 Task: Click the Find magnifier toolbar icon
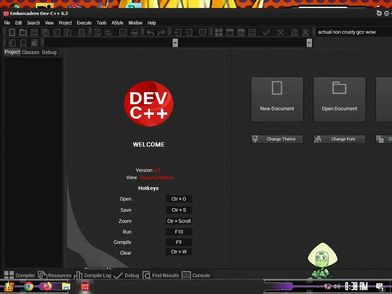point(98,32)
